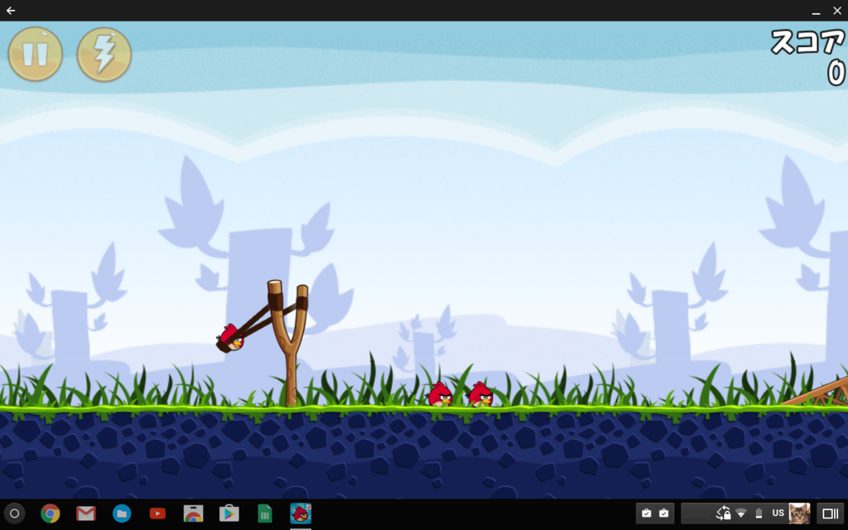This screenshot has width=848, height=530.
Task: Click the second waiting red bird on the ground
Action: 480,394
